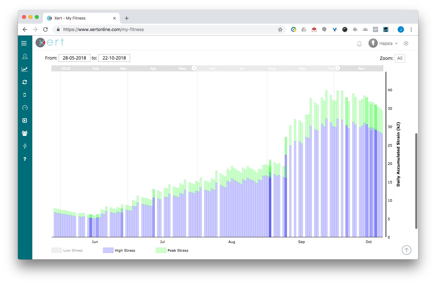Toggle Low Stress legend series
This screenshot has height=285, width=436.
(67, 250)
